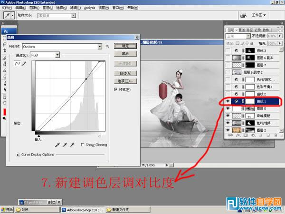
Task: Hide the 图层 5 layer
Action: click(228, 108)
